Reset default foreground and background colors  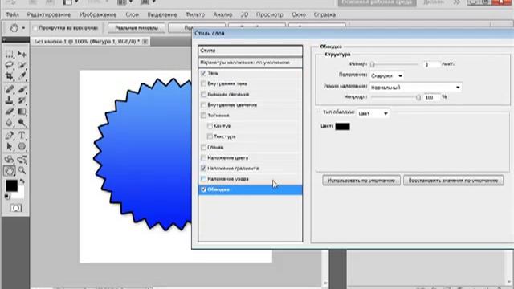tap(6, 197)
